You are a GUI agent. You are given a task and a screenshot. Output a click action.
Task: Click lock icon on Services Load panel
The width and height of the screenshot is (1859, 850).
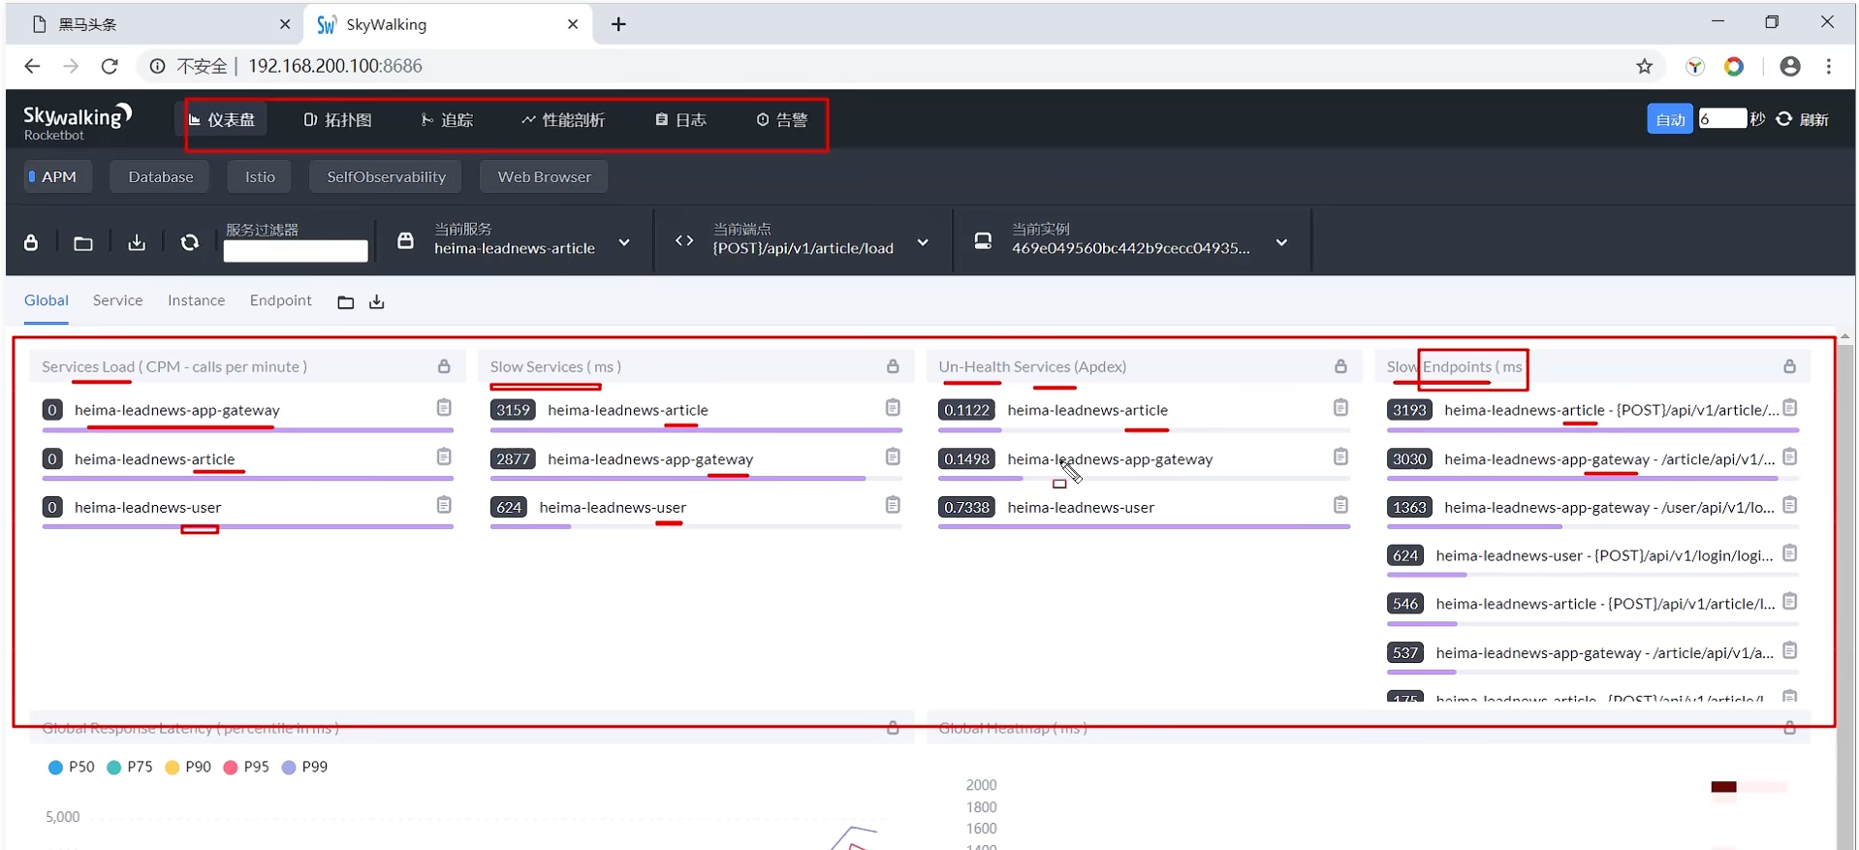pos(444,366)
